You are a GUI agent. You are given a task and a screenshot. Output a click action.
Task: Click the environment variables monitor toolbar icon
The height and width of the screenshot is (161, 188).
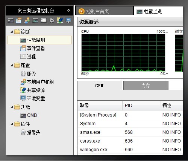pos(68,20)
